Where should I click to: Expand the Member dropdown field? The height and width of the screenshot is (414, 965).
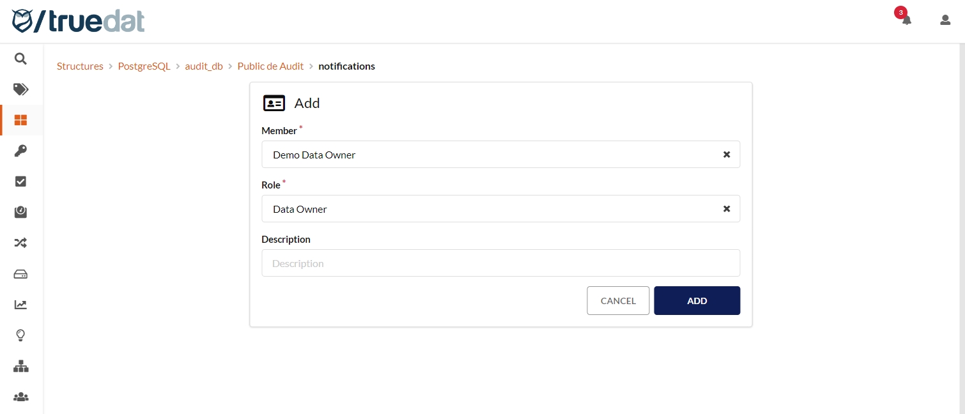pos(486,155)
